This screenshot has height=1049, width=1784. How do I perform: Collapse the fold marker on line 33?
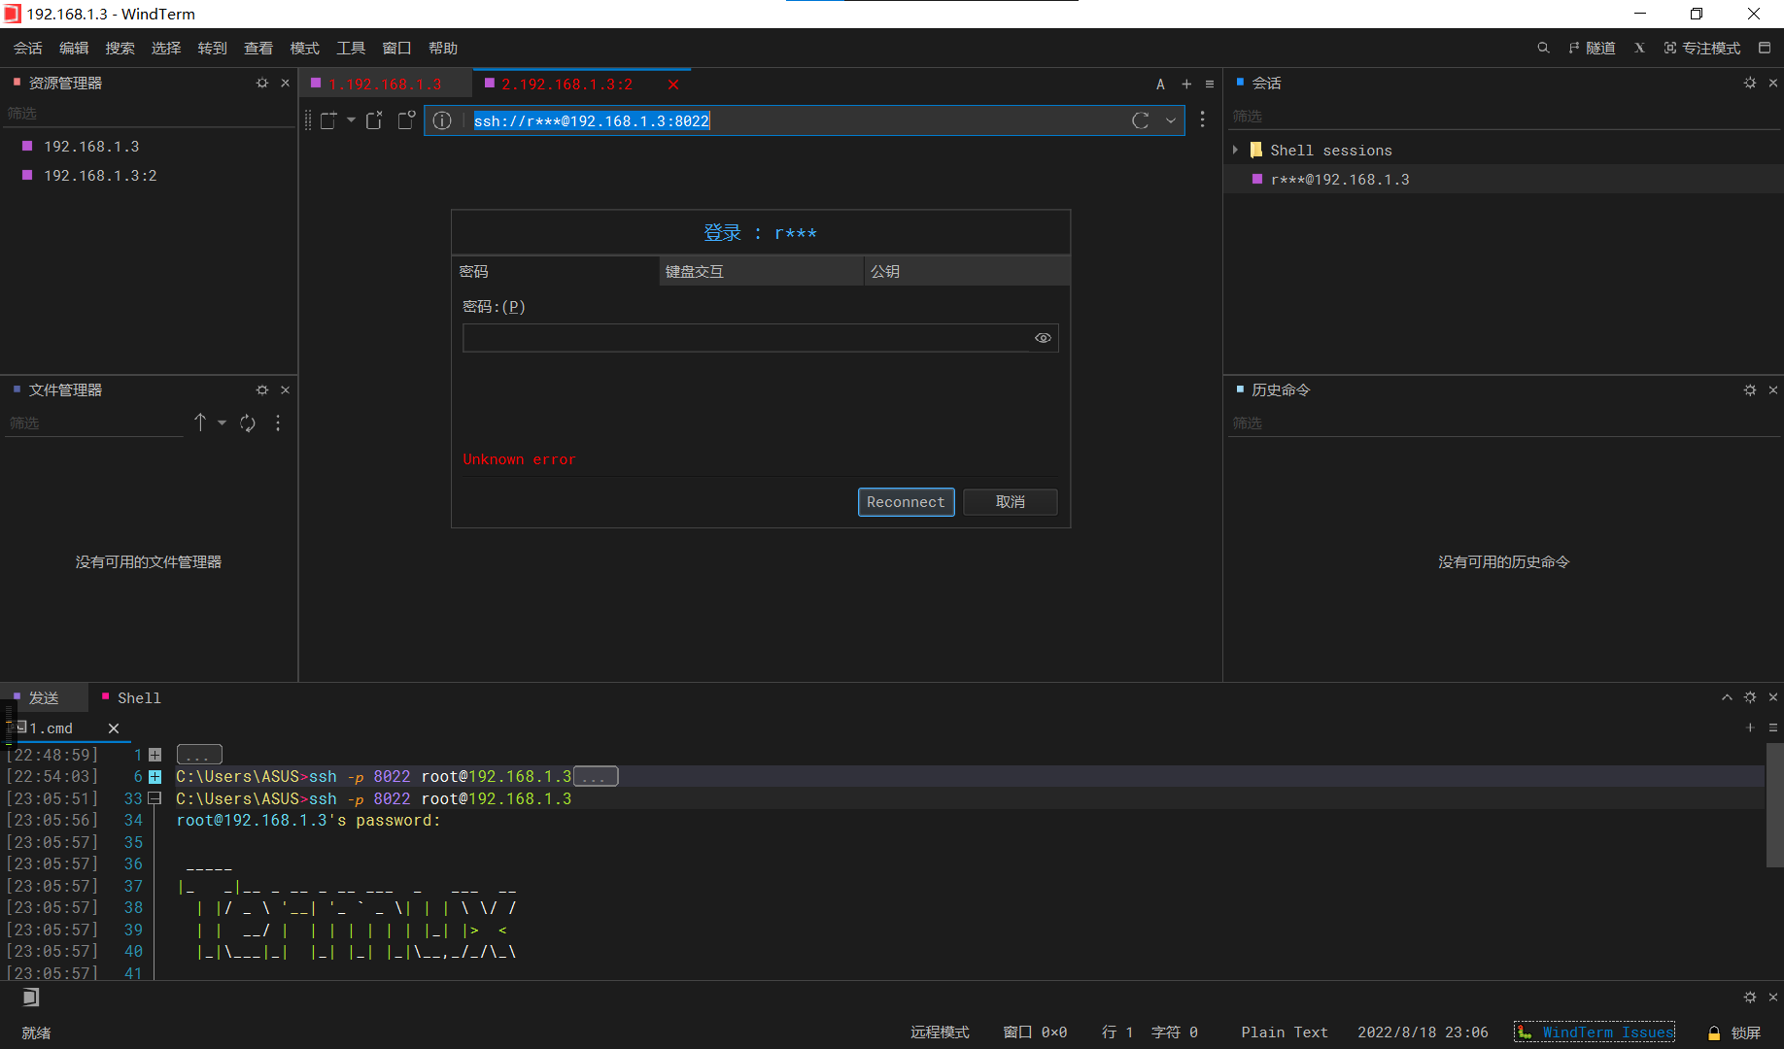[154, 797]
